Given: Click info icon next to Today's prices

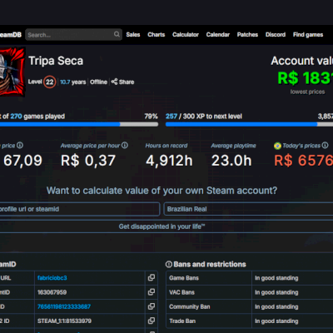Looking at the screenshot, I should 325,145.
